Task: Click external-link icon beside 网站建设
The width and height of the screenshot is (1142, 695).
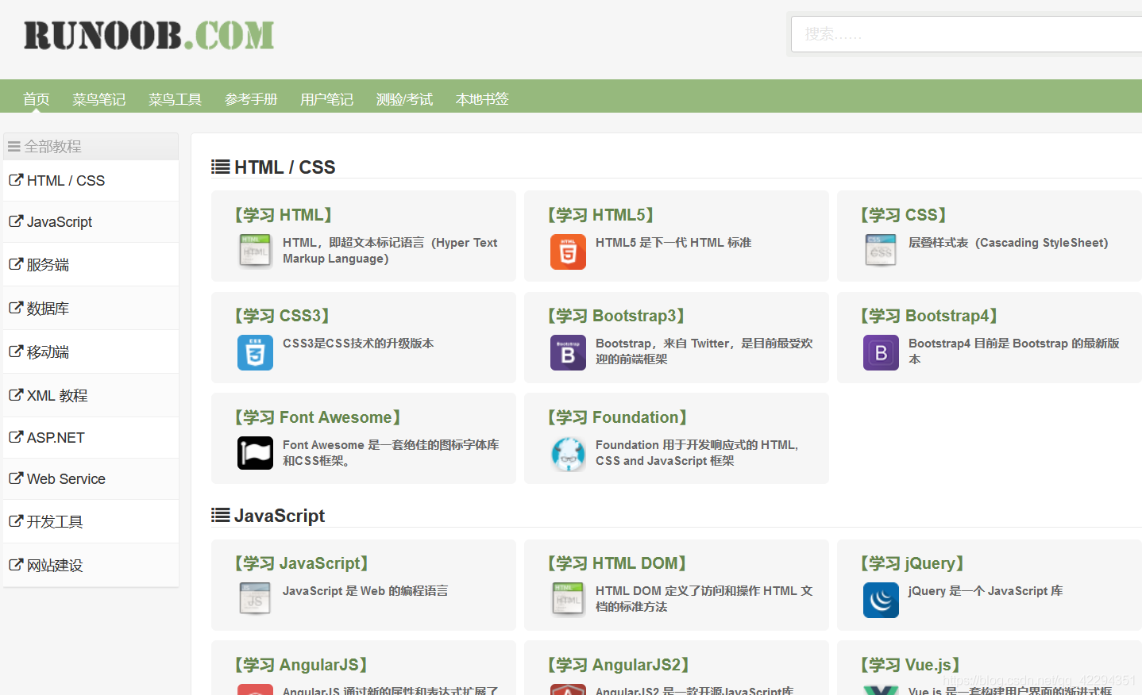Action: (16, 565)
